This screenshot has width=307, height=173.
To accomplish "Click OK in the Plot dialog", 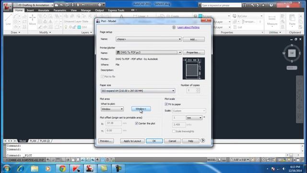I will click(154, 141).
